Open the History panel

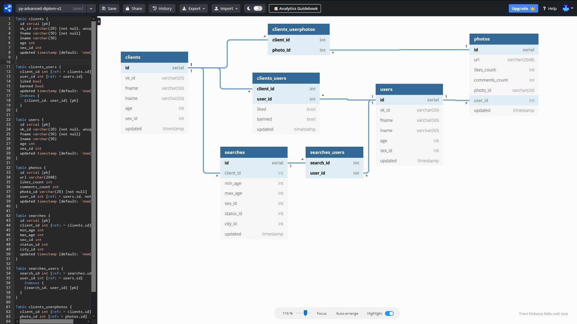tap(162, 8)
